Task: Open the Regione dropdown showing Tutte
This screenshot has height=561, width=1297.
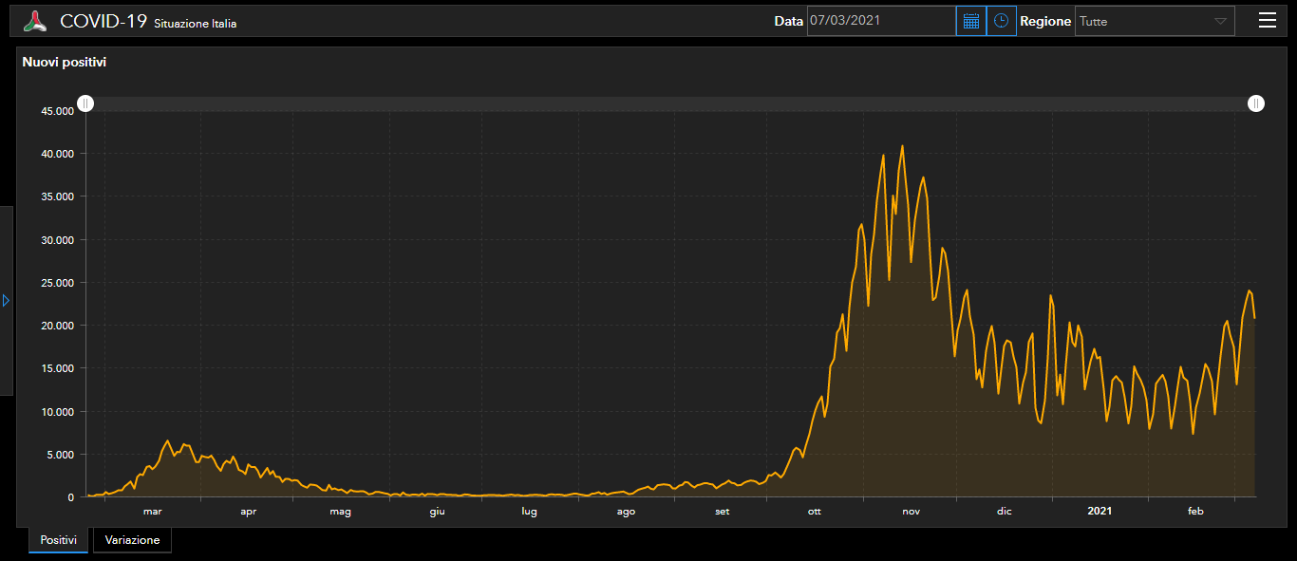Action: pyautogui.click(x=1154, y=21)
